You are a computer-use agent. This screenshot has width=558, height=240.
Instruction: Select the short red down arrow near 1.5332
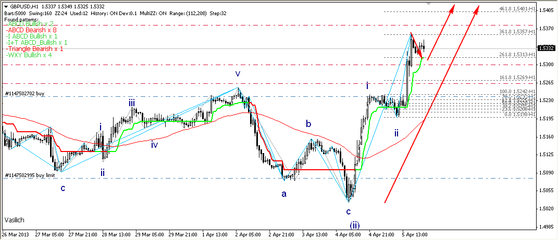[x=417, y=46]
